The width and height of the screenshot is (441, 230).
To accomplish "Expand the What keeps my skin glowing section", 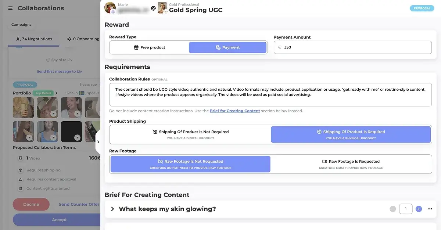I will [112, 209].
